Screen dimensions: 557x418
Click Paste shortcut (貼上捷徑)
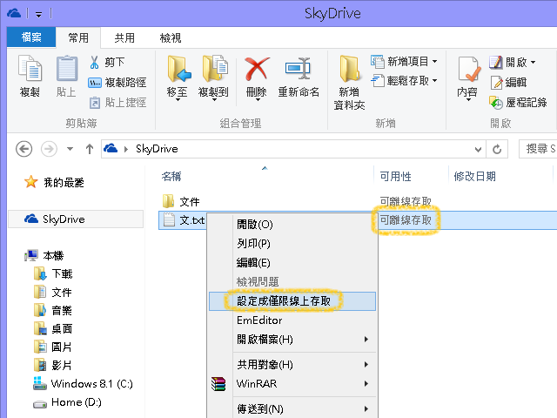coord(117,103)
